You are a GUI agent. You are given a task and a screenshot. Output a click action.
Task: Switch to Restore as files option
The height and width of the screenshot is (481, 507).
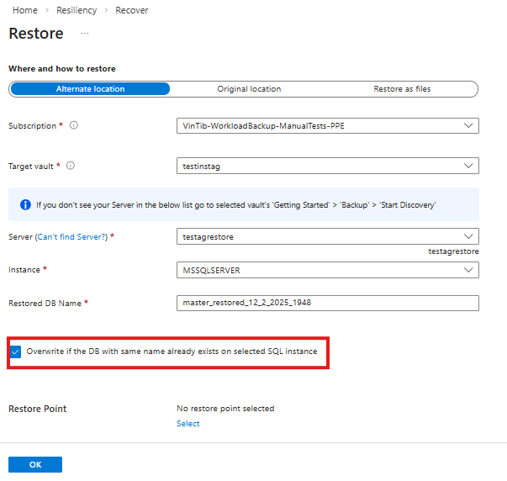point(403,89)
